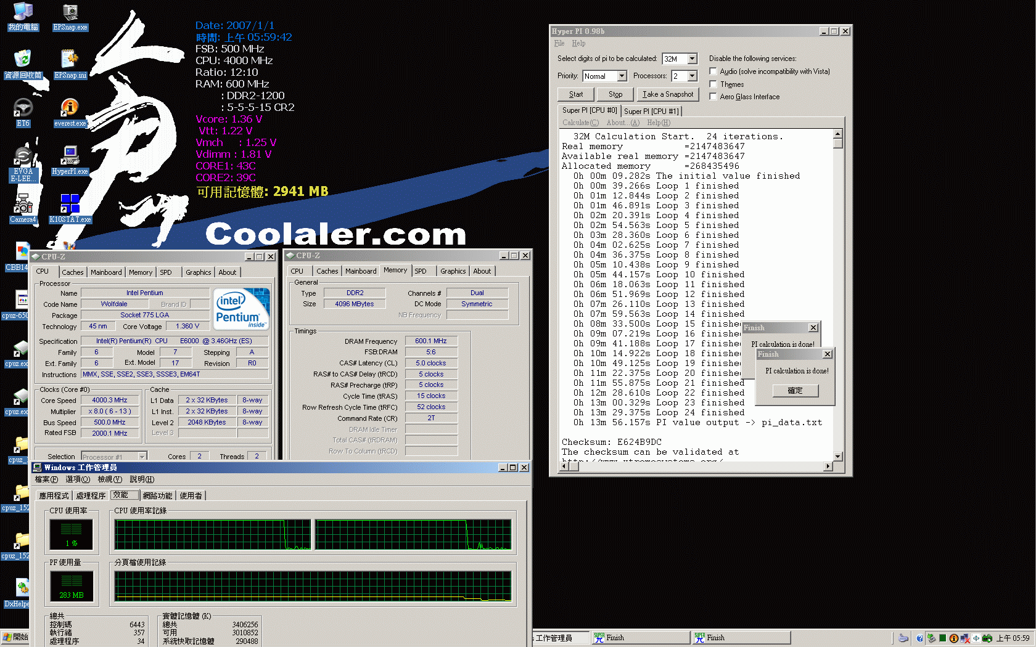The image size is (1036, 647).
Task: Open the Camera4 desktop icon
Action: click(x=23, y=209)
